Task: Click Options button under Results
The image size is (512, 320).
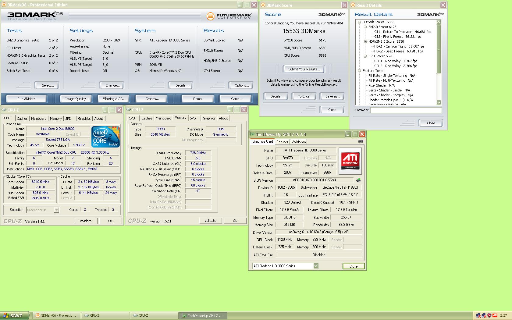Action: point(242,85)
